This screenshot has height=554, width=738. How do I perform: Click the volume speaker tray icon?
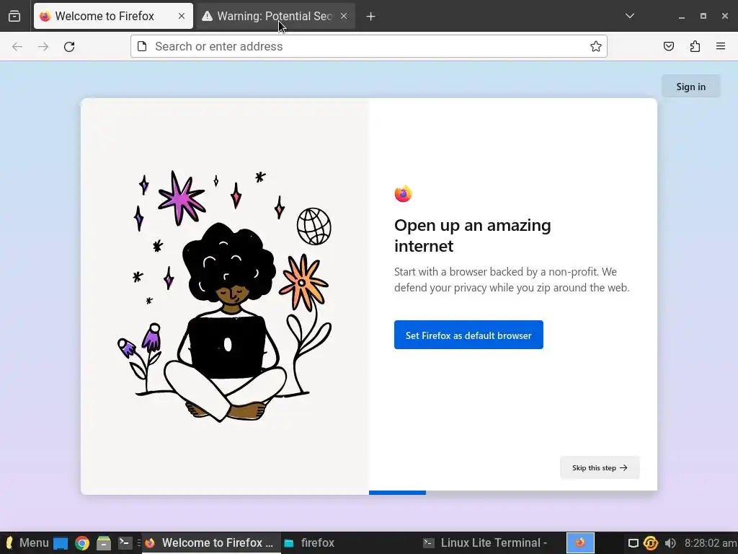coord(670,543)
